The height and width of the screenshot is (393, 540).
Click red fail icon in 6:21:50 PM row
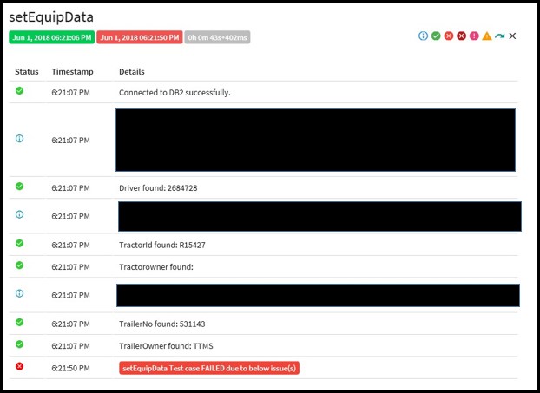tap(20, 366)
